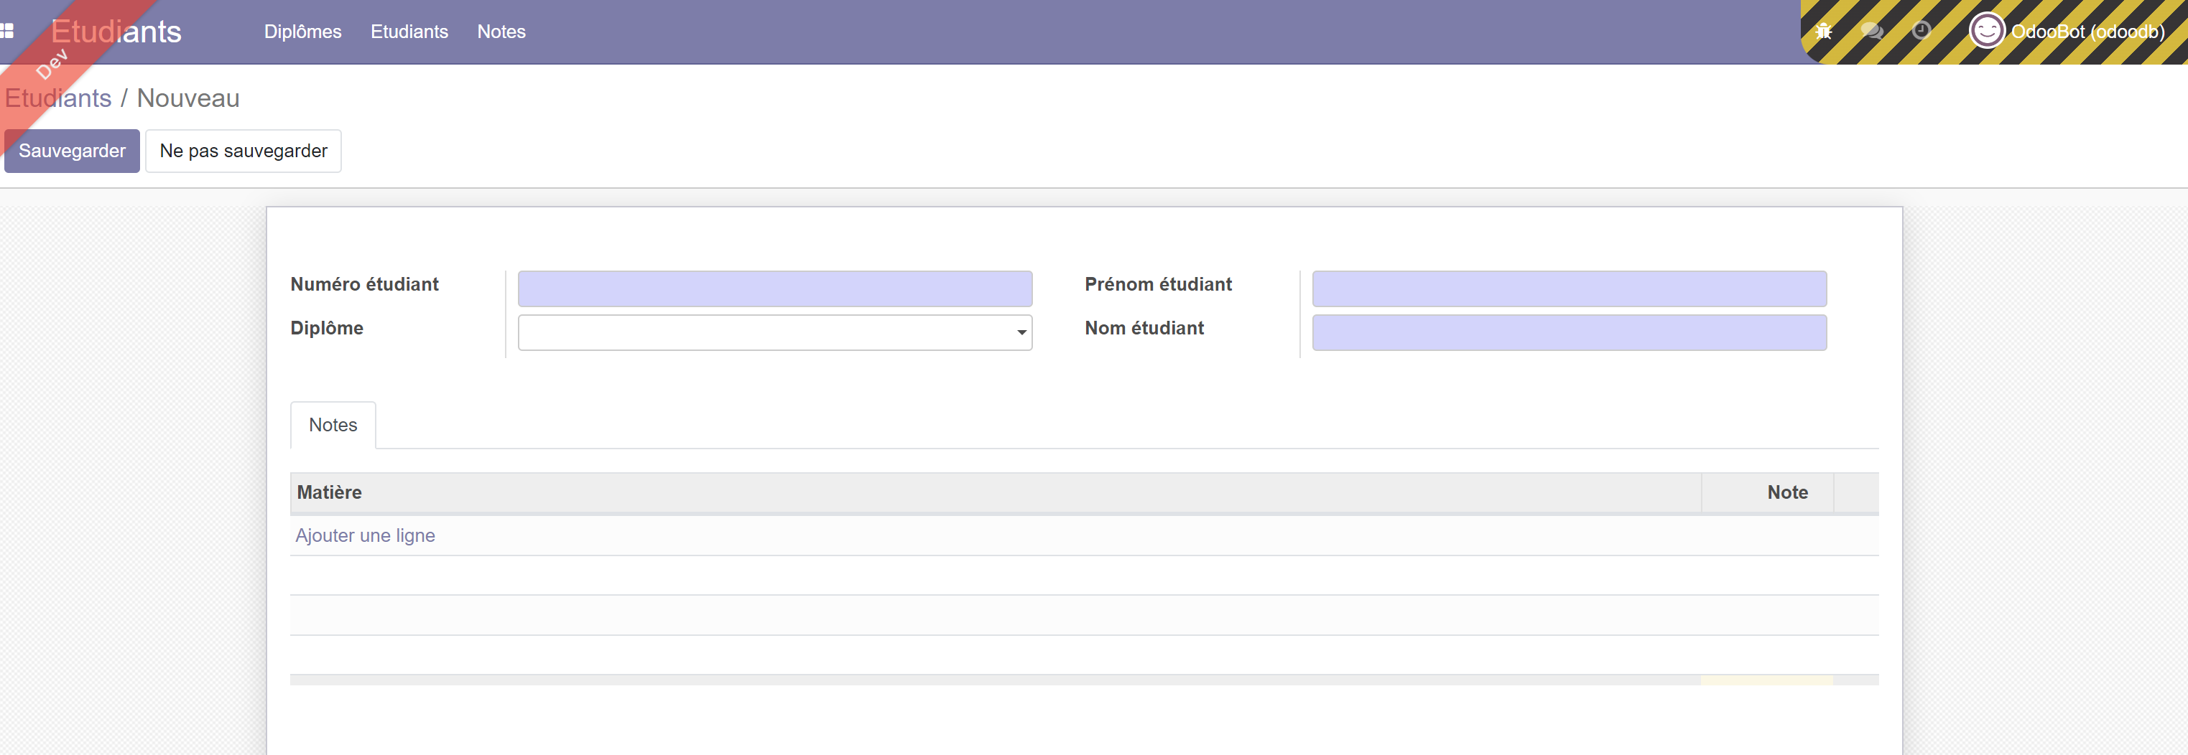Click the Sauvegarder button
Screen dimensions: 2188x755
coord(73,151)
